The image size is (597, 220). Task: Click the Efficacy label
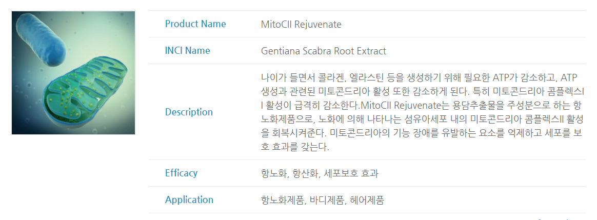coord(181,173)
